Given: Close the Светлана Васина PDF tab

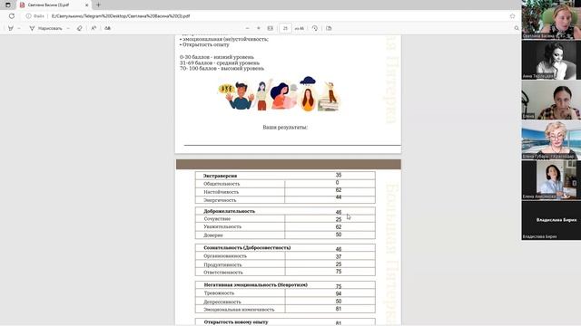Looking at the screenshot, I should [87, 5].
